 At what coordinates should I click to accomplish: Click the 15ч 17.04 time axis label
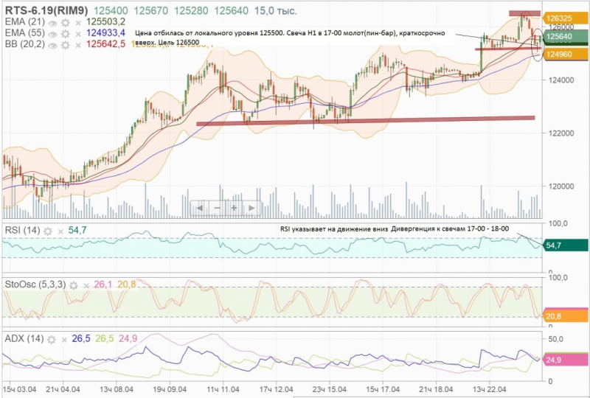coord(383,389)
